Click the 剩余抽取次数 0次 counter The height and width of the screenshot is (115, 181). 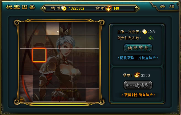click(x=135, y=38)
